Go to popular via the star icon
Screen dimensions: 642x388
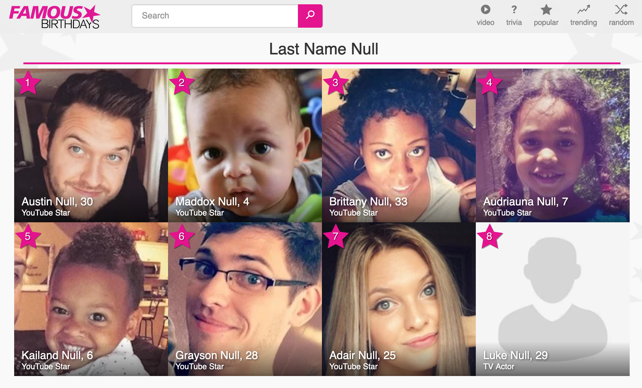coord(546,10)
